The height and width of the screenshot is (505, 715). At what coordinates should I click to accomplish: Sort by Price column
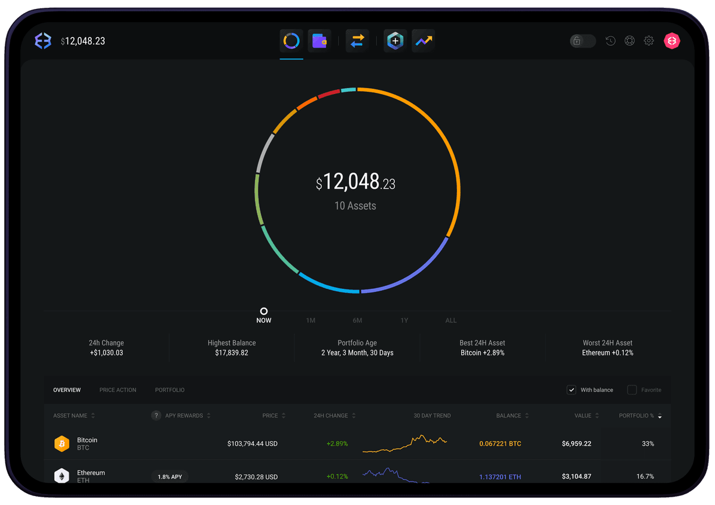274,416
